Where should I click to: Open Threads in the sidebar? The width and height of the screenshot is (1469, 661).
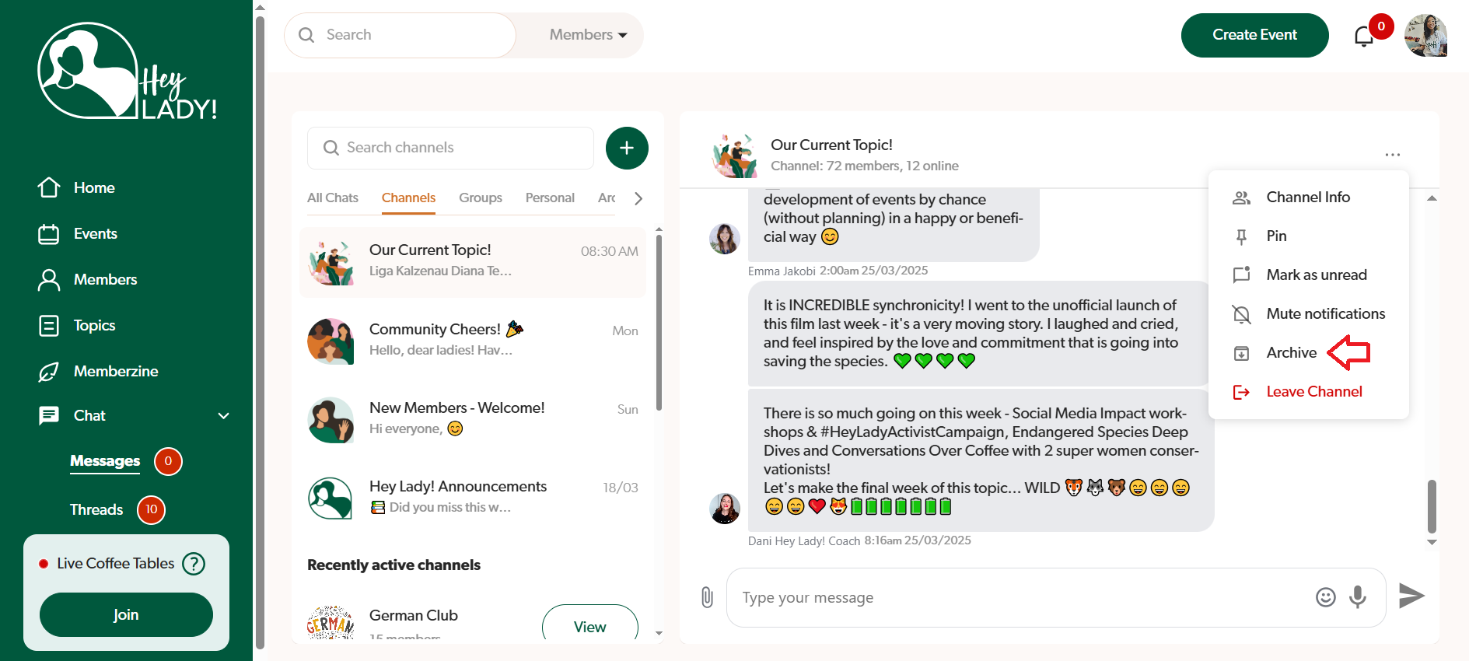pyautogui.click(x=96, y=509)
